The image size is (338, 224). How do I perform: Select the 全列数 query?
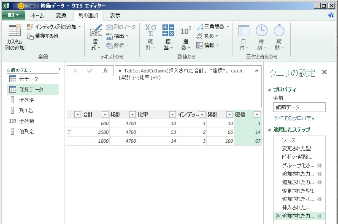pos(33,121)
